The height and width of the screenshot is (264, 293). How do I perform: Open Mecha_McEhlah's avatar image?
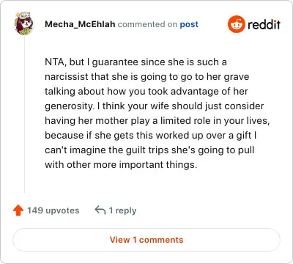pyautogui.click(x=24, y=24)
